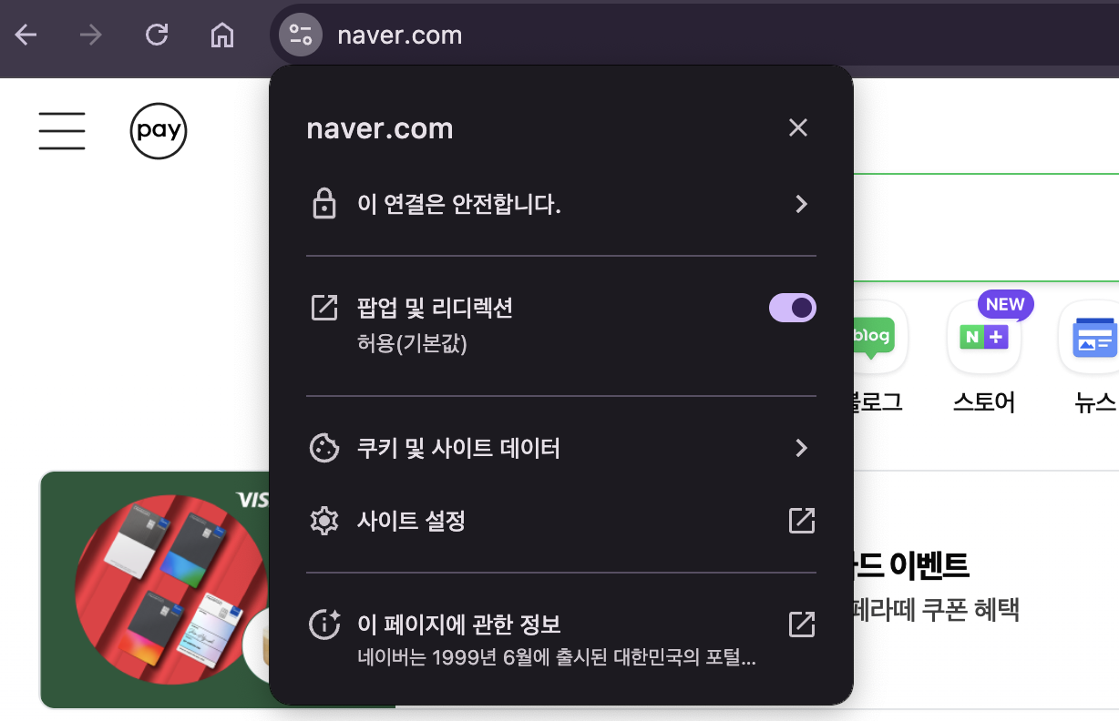This screenshot has width=1119, height=721.
Task: Toggle 팝업 및 리디렉션 switch off
Action: tap(793, 308)
